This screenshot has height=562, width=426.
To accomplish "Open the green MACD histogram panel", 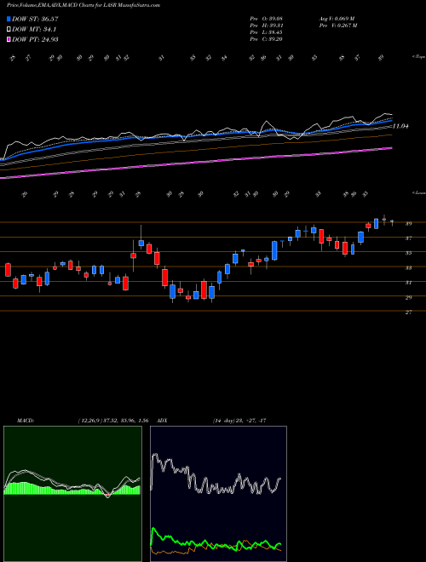I will pyautogui.click(x=72, y=494).
